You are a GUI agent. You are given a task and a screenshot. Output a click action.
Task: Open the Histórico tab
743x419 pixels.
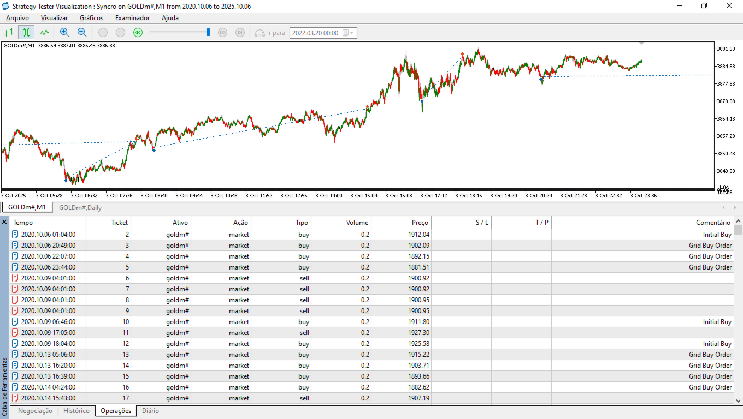[76, 411]
